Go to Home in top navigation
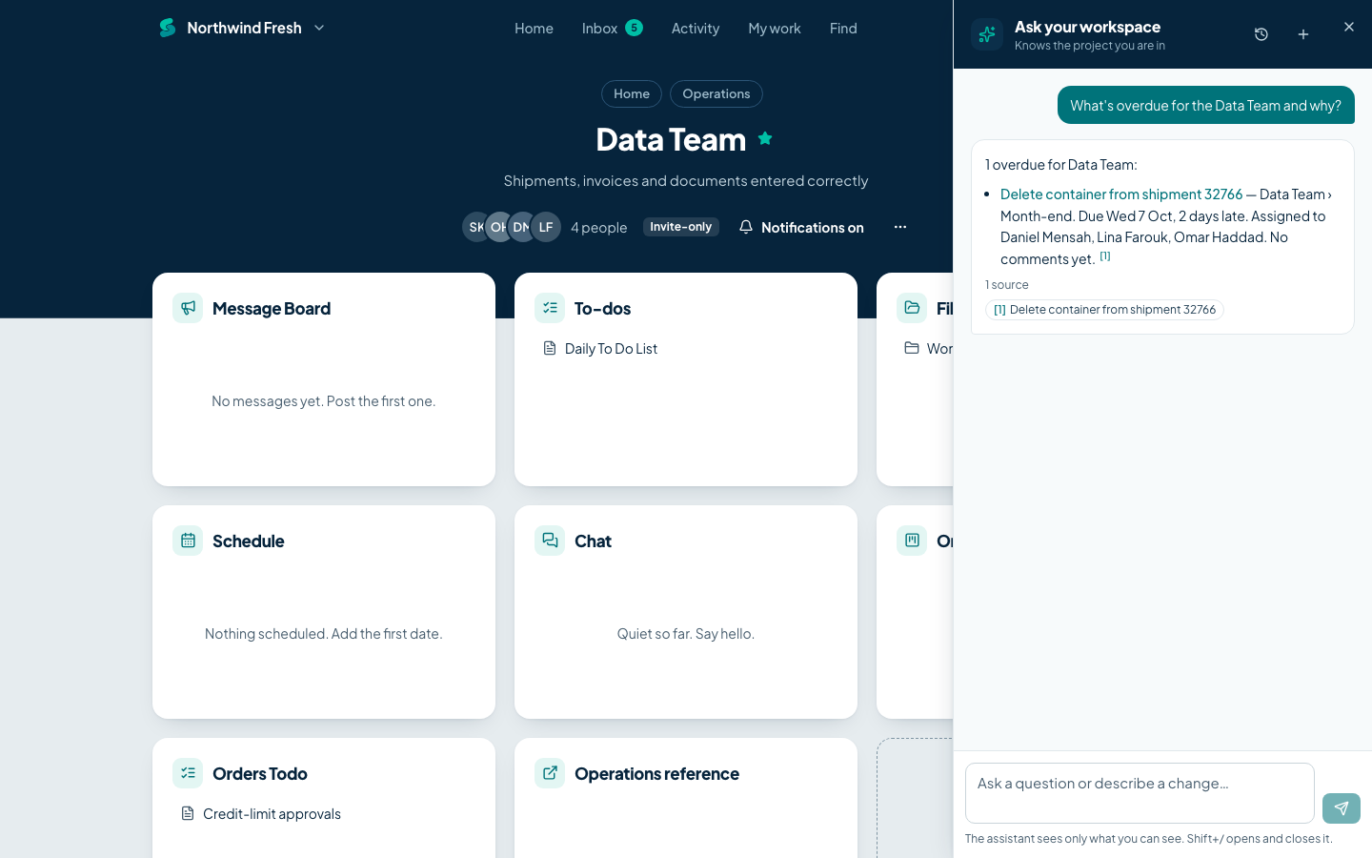Image resolution: width=1372 pixels, height=858 pixels. tap(534, 29)
